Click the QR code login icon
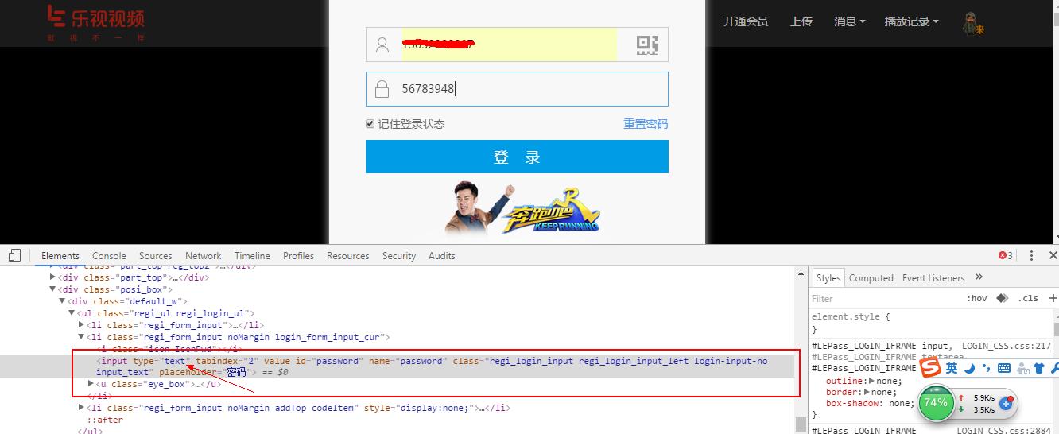This screenshot has height=434, width=1059. [647, 45]
